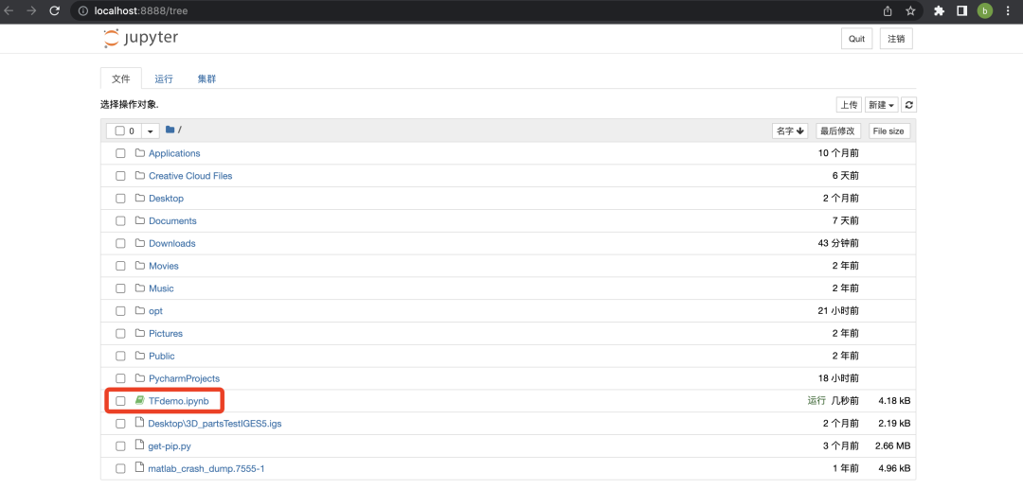
Task: Switch to the 集群 tab
Action: (x=206, y=79)
